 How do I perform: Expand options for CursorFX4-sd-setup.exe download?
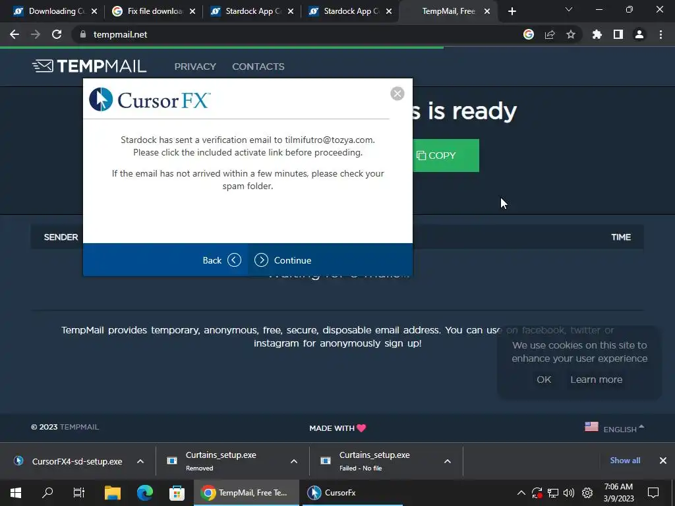point(140,461)
